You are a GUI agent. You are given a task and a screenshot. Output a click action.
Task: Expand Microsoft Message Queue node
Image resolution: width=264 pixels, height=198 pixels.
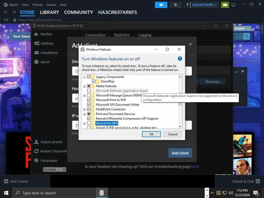84,96
